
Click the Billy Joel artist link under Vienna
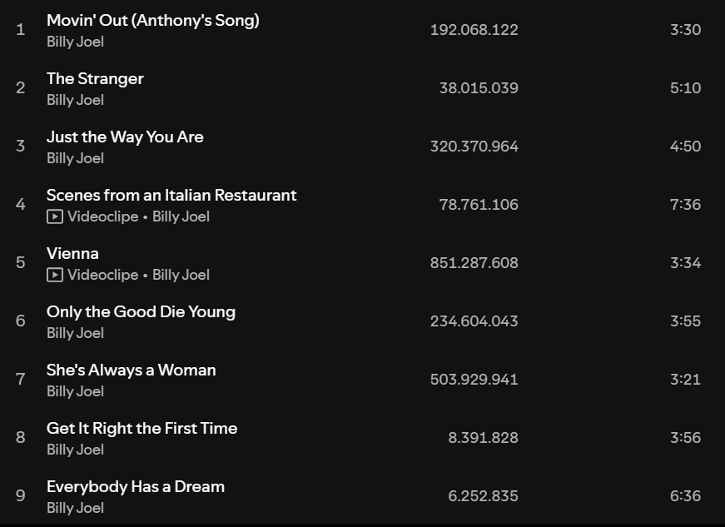(x=181, y=275)
